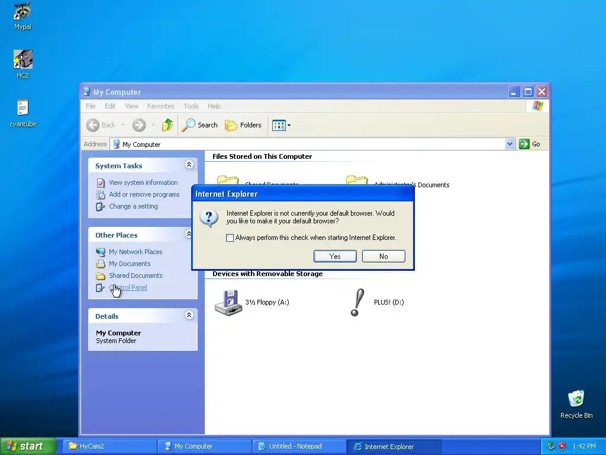This screenshot has width=606, height=455.
Task: Click the My Computer title bar icon
Action: [x=87, y=92]
